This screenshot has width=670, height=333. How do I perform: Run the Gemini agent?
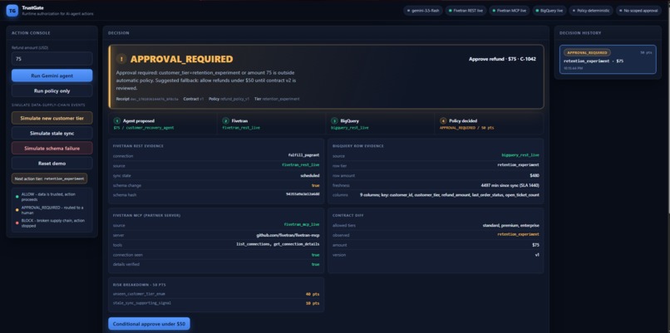[52, 76]
